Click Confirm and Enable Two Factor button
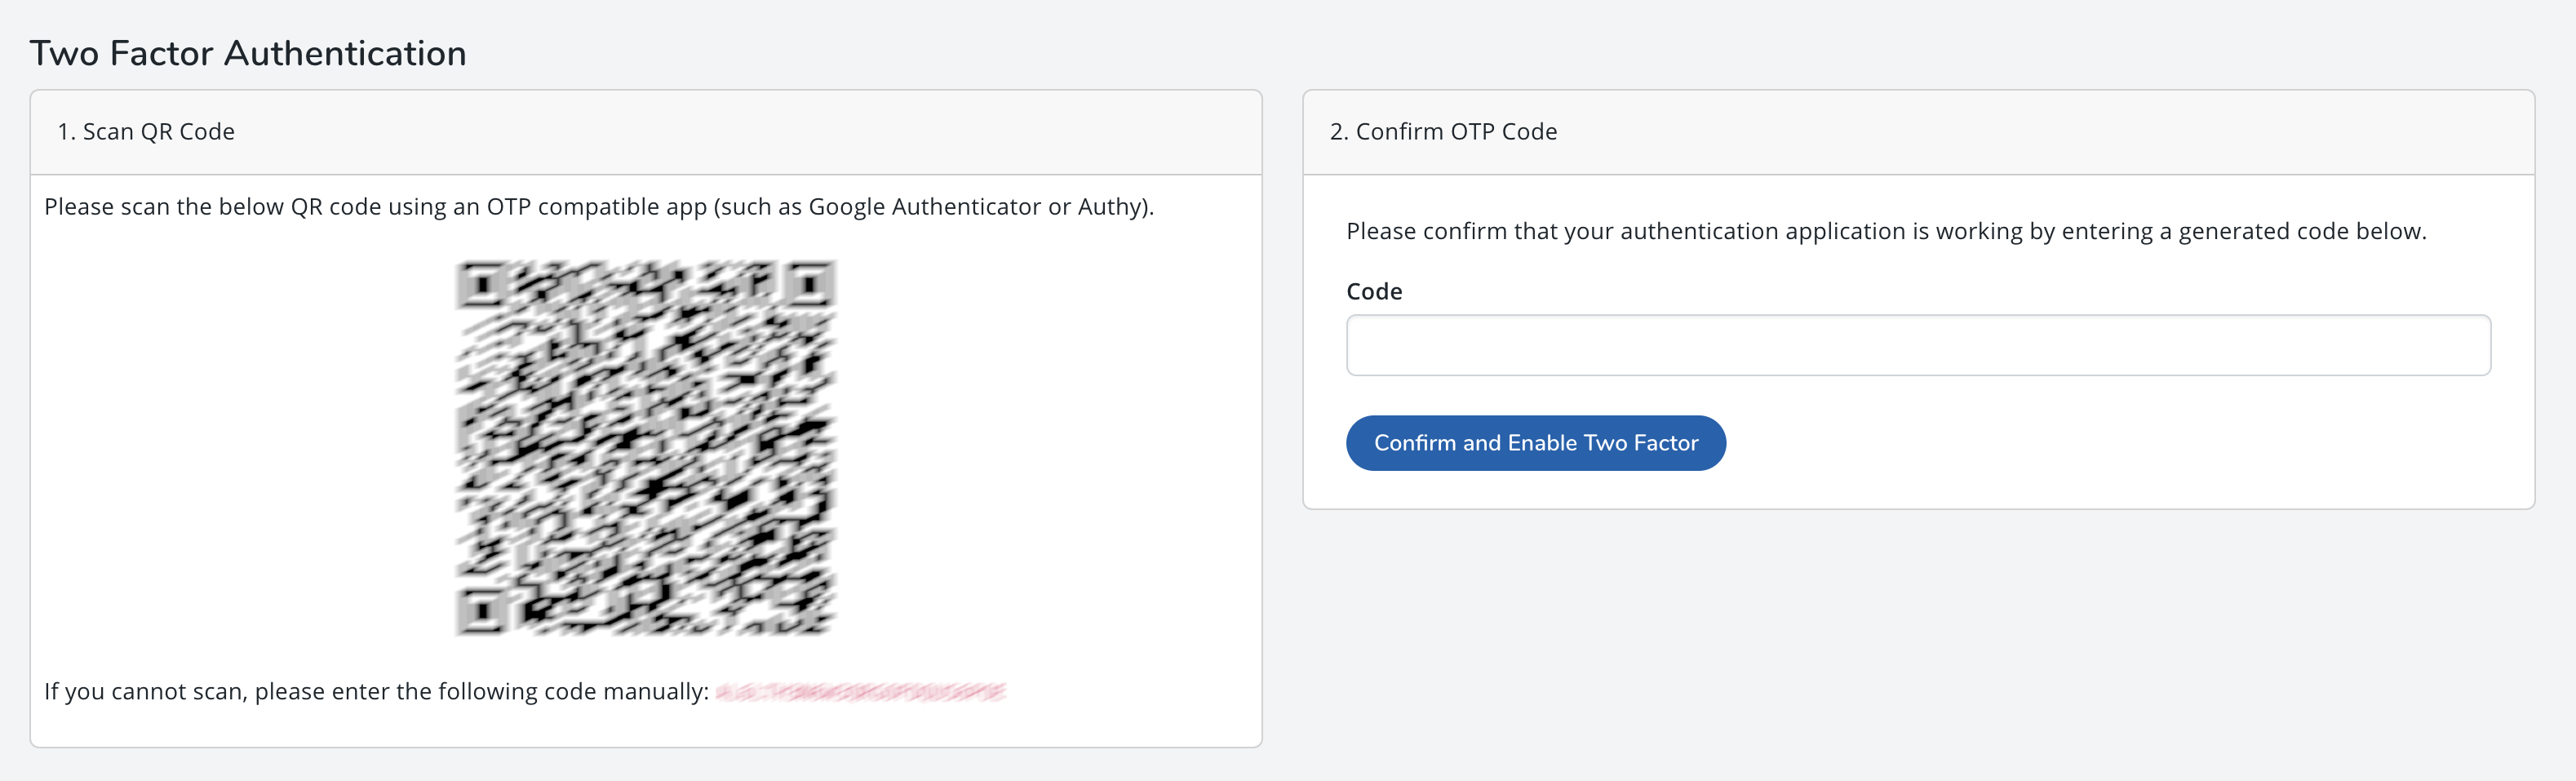 tap(1535, 443)
